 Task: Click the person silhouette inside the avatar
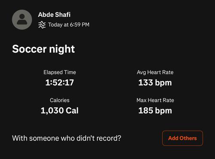coord(22,19)
